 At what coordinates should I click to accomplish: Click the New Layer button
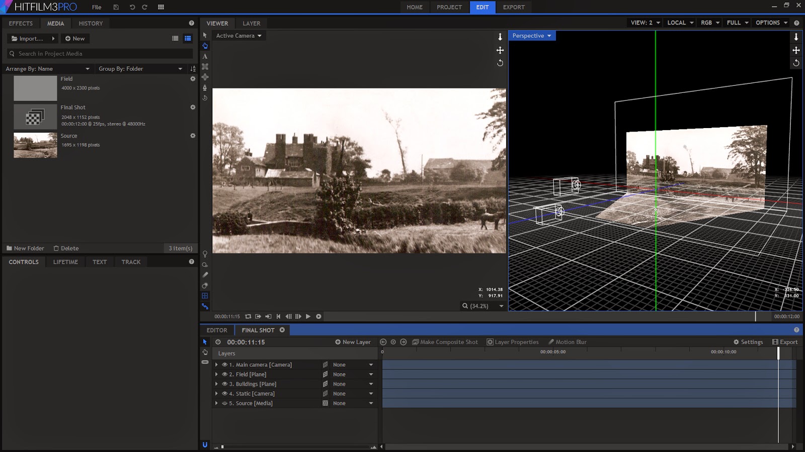353,342
